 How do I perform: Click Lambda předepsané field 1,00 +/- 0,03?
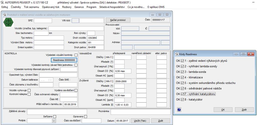click(x=123, y=105)
